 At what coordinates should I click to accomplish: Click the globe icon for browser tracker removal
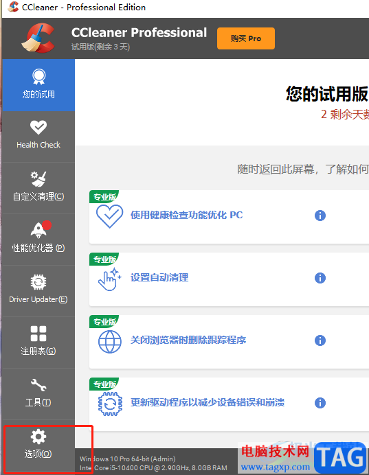(110, 342)
